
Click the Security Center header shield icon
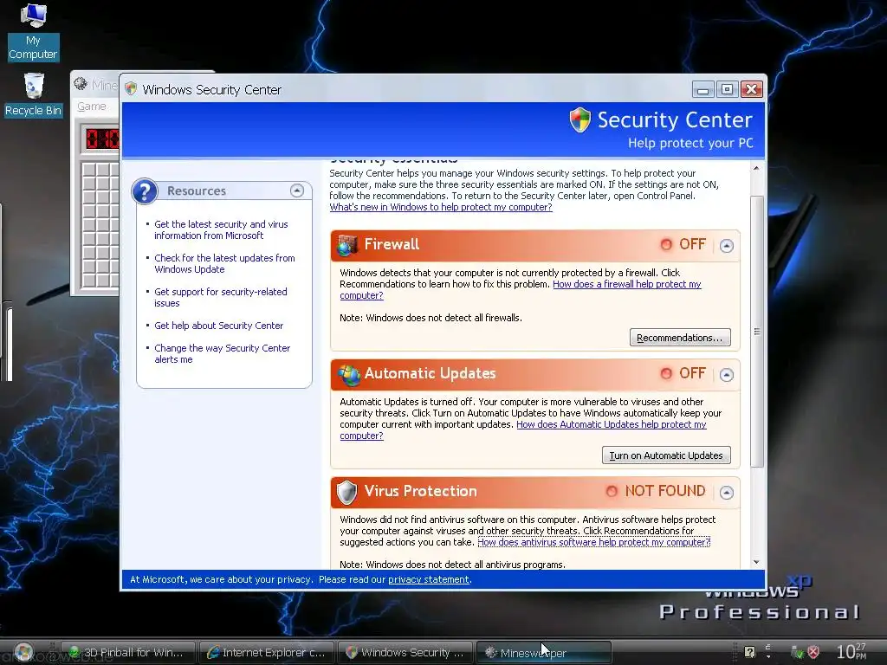click(x=579, y=119)
